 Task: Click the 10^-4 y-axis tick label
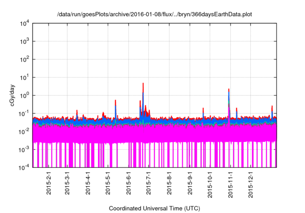[24, 167]
